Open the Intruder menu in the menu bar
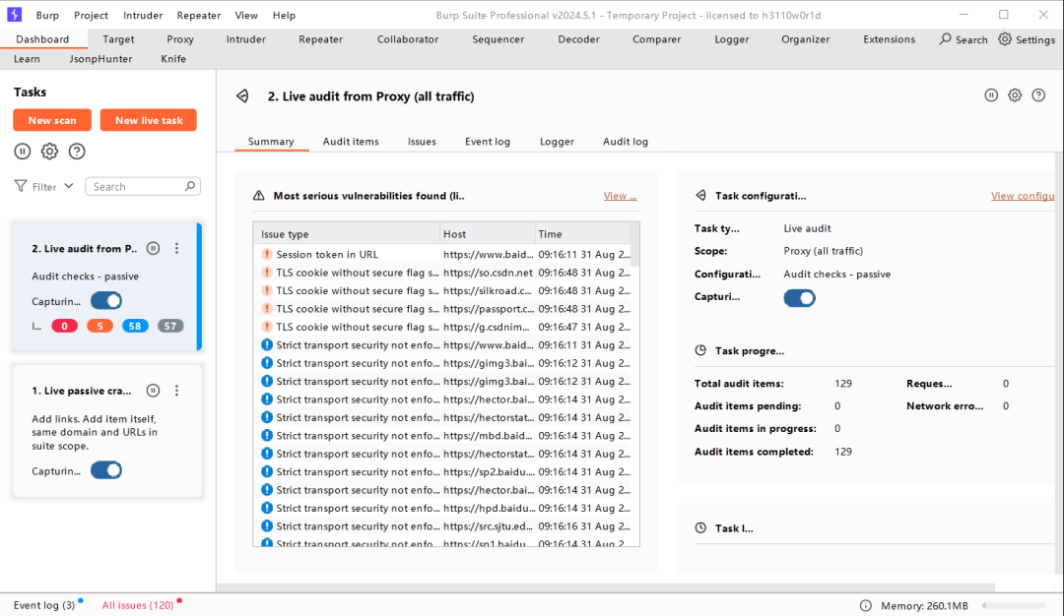This screenshot has width=1064, height=616. click(143, 15)
